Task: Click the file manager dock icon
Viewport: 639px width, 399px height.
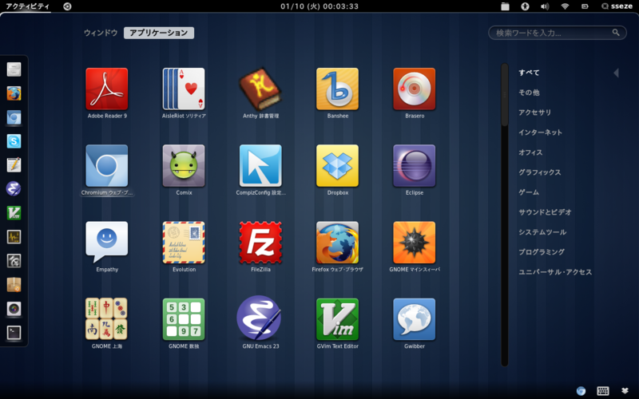Action: (14, 69)
